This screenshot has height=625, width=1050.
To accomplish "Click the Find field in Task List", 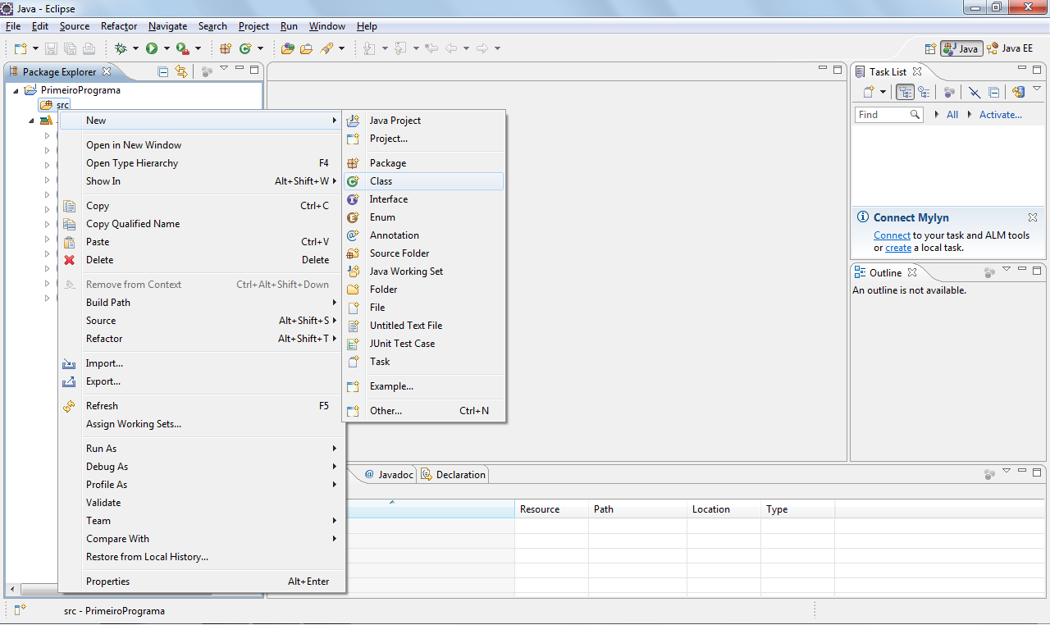I will [888, 115].
